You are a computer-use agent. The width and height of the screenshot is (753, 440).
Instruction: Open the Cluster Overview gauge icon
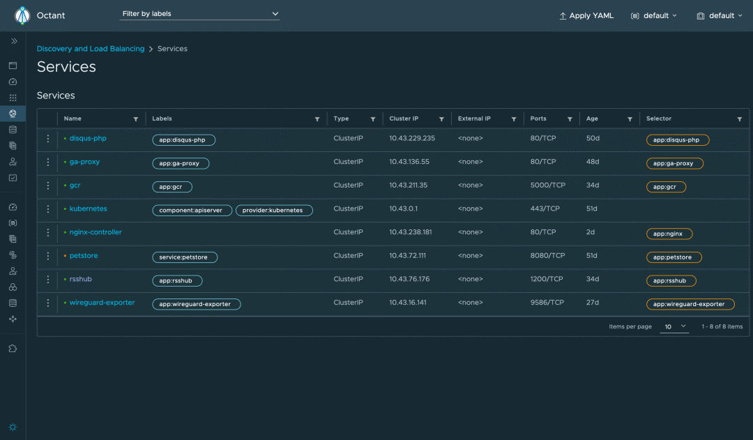pyautogui.click(x=13, y=207)
